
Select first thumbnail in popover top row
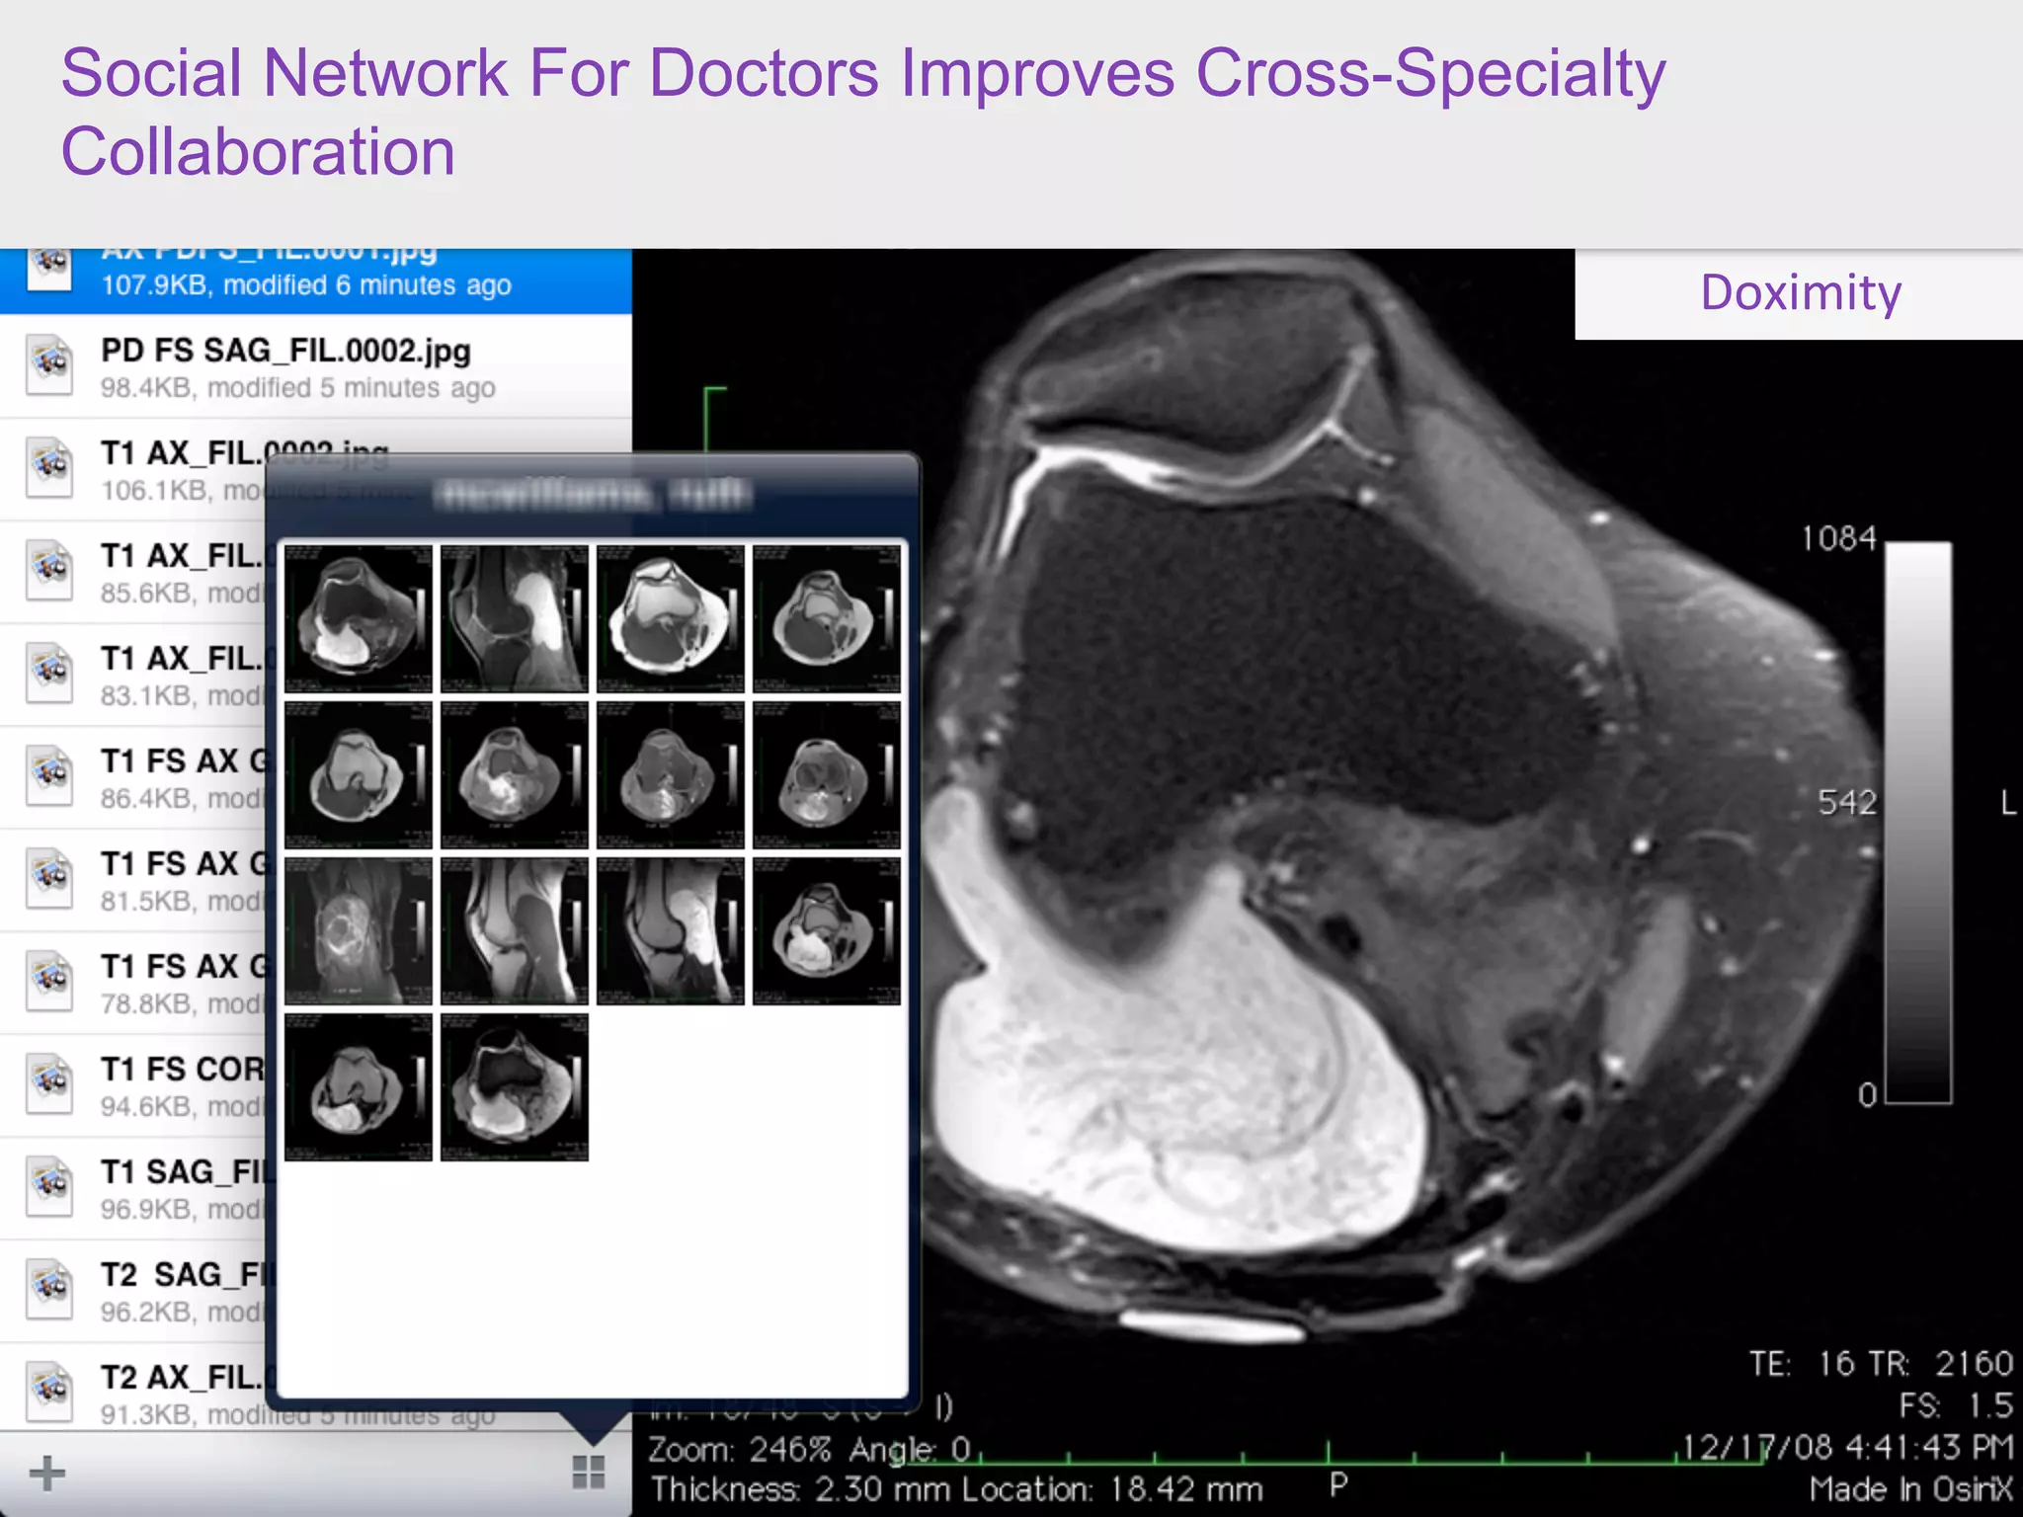(359, 619)
